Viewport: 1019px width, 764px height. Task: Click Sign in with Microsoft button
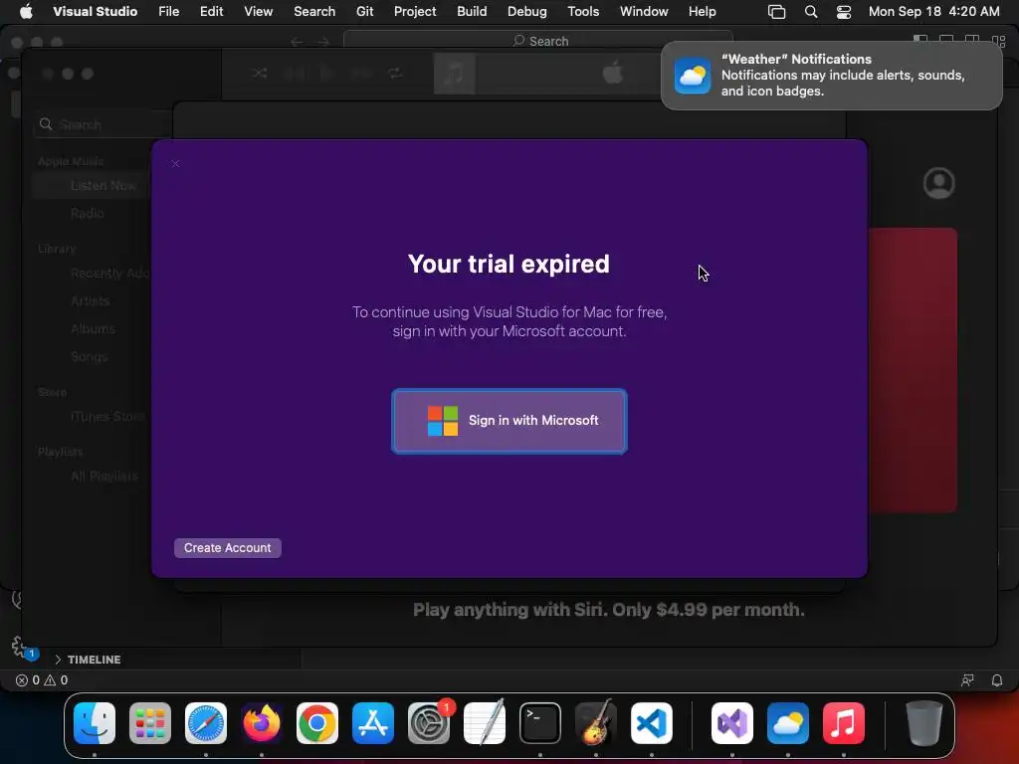point(509,421)
